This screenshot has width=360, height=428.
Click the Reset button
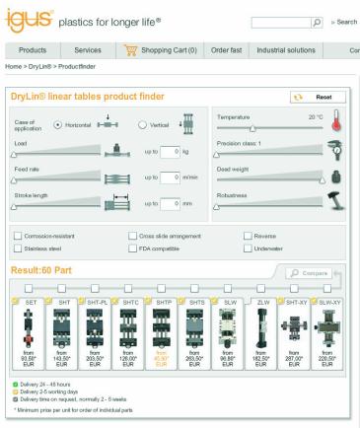coord(318,97)
